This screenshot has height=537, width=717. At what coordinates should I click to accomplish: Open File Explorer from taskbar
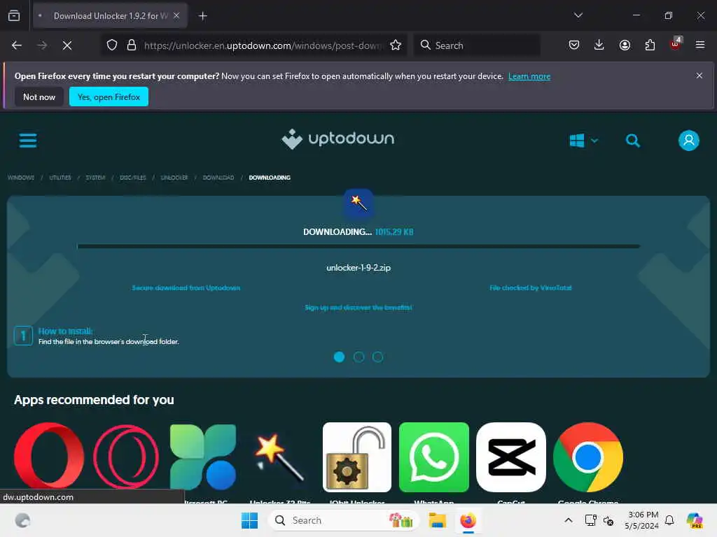(x=437, y=520)
